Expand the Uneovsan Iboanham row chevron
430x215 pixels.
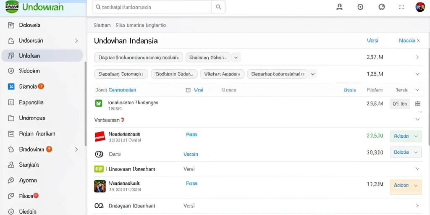pyautogui.click(x=417, y=169)
